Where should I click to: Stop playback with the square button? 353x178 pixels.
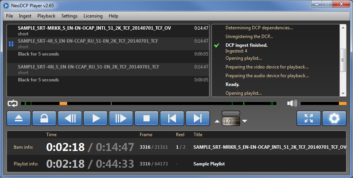tap(147, 118)
